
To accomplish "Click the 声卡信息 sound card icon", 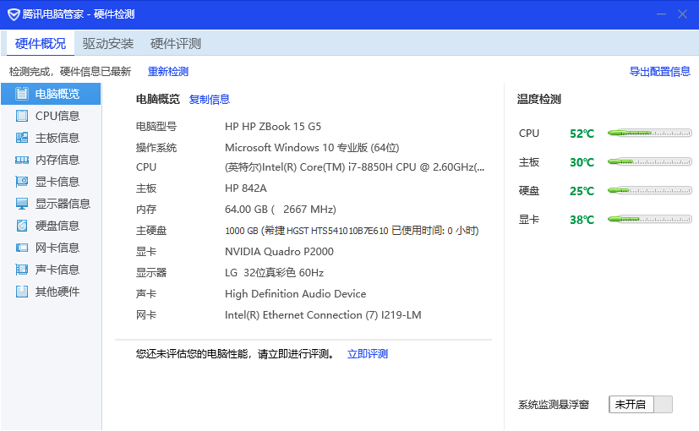I will point(21,270).
